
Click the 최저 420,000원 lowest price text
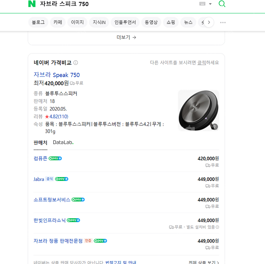pos(51,83)
